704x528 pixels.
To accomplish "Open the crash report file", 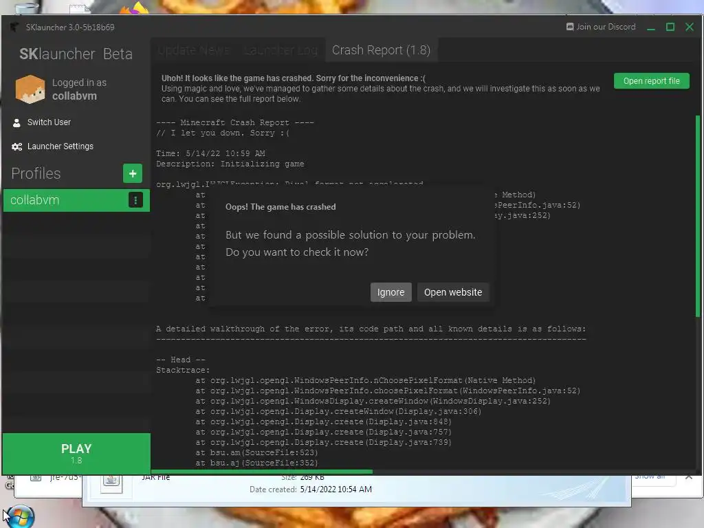I will pyautogui.click(x=652, y=81).
